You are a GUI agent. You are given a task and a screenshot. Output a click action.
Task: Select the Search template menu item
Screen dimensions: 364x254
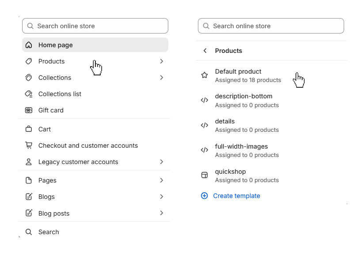95,232
